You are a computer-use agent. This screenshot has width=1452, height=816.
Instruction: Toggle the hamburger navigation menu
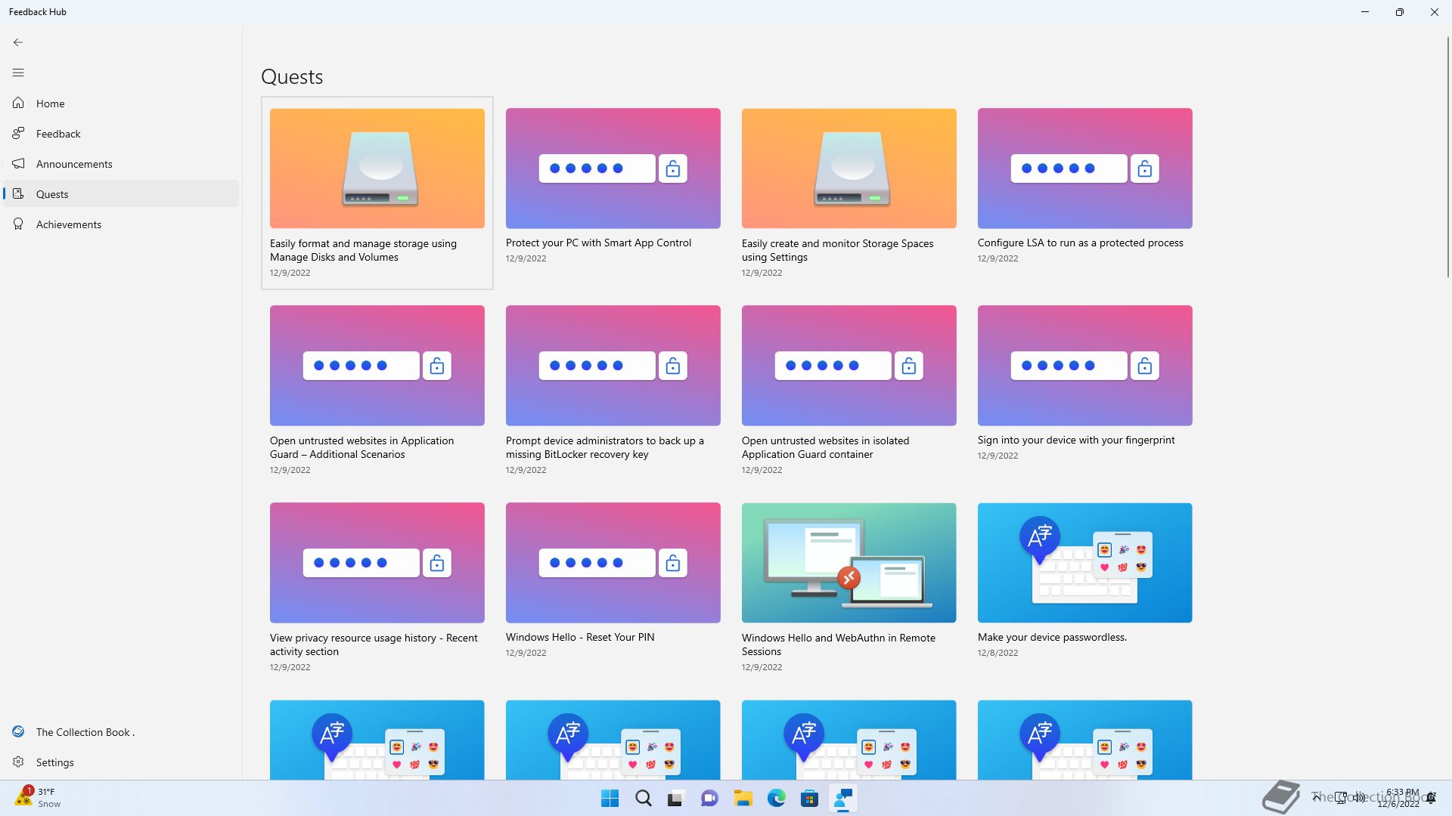(18, 73)
